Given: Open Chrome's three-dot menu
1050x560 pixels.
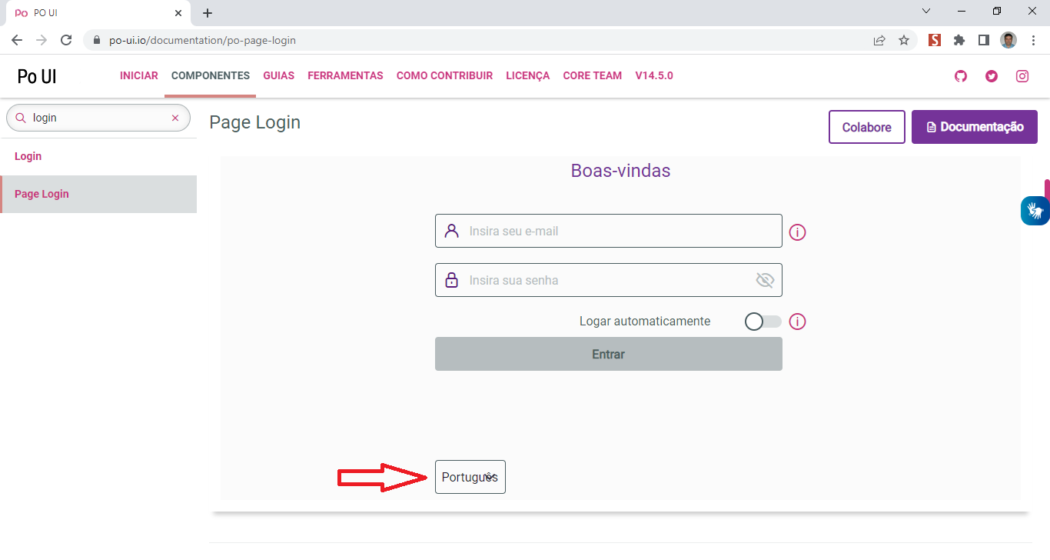Looking at the screenshot, I should (x=1032, y=40).
